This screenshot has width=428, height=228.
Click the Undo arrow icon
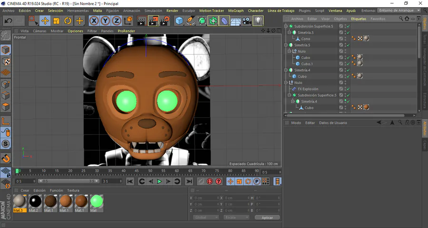point(9,21)
